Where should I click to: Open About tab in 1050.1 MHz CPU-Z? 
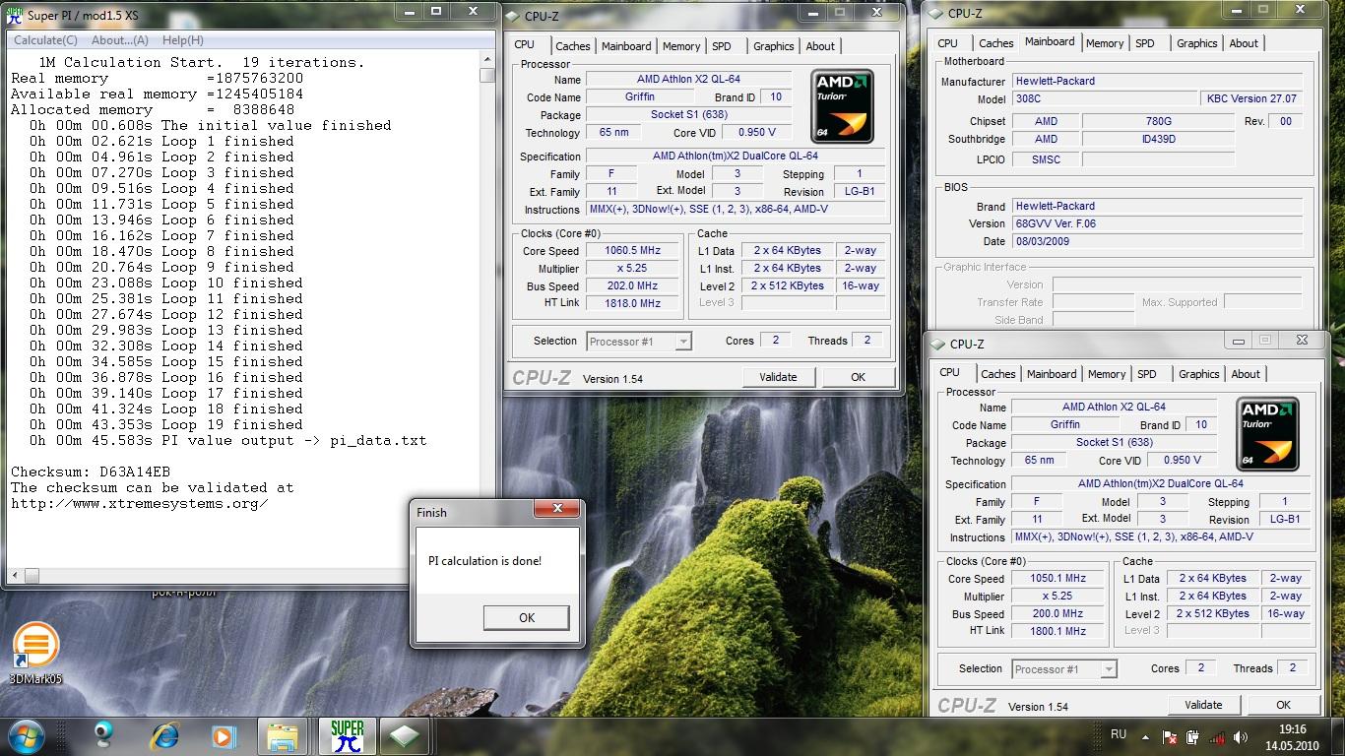[x=1246, y=374]
